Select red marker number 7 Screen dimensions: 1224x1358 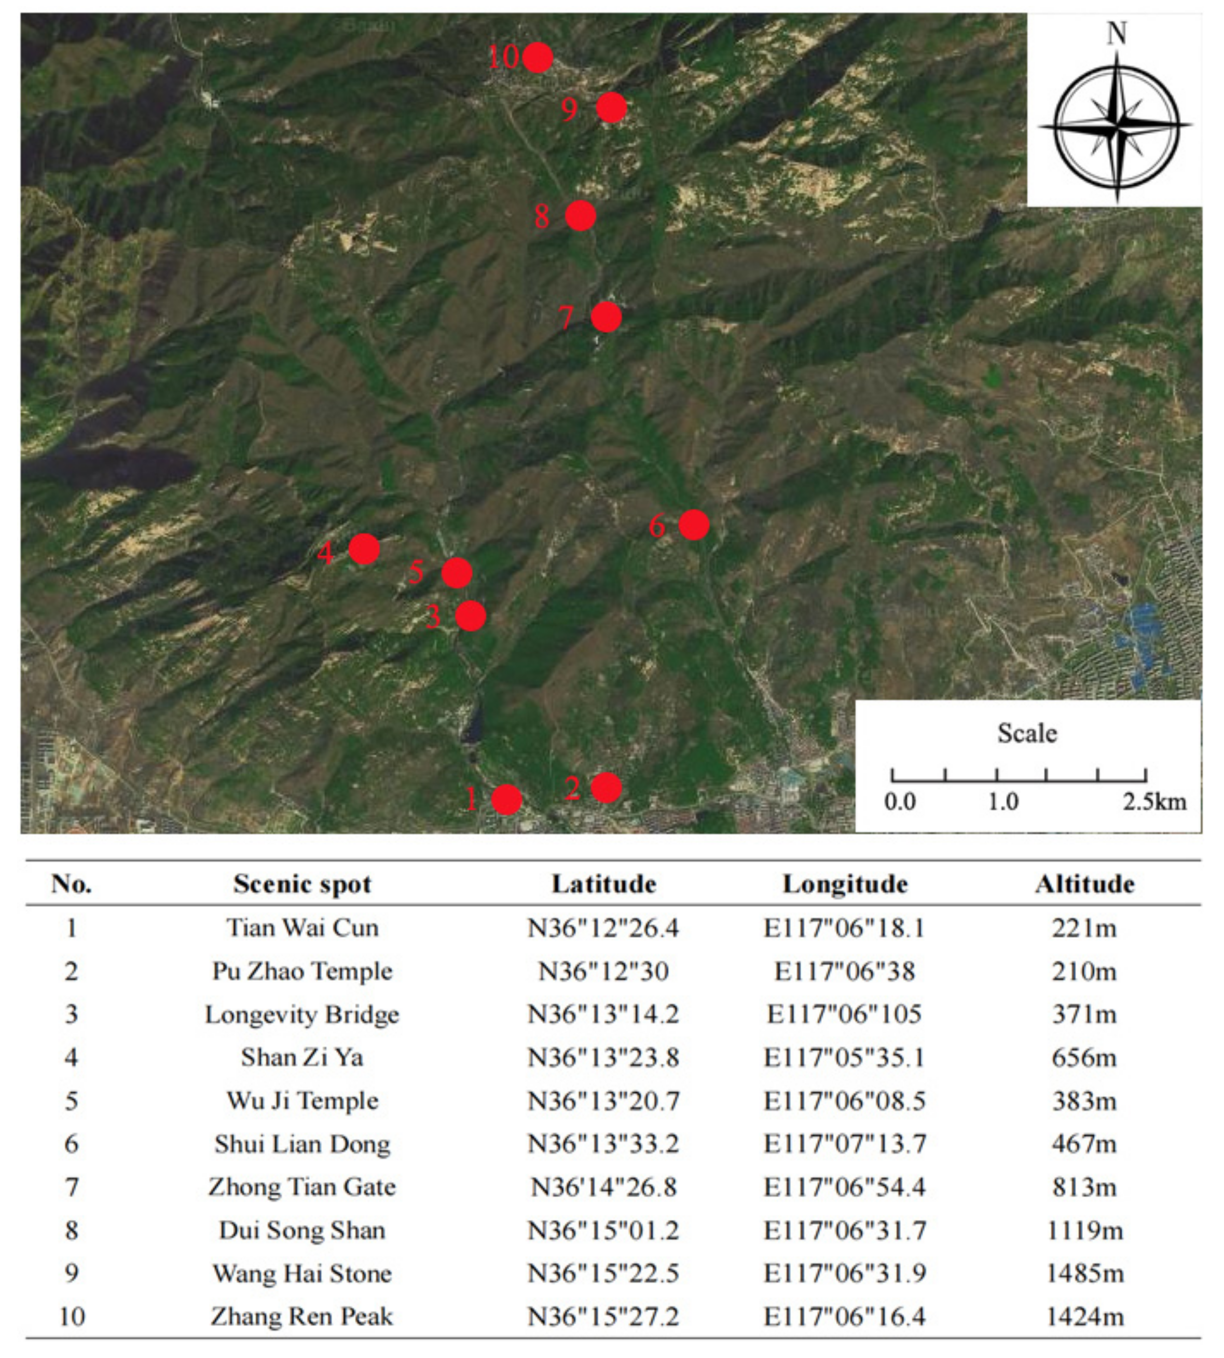(606, 317)
